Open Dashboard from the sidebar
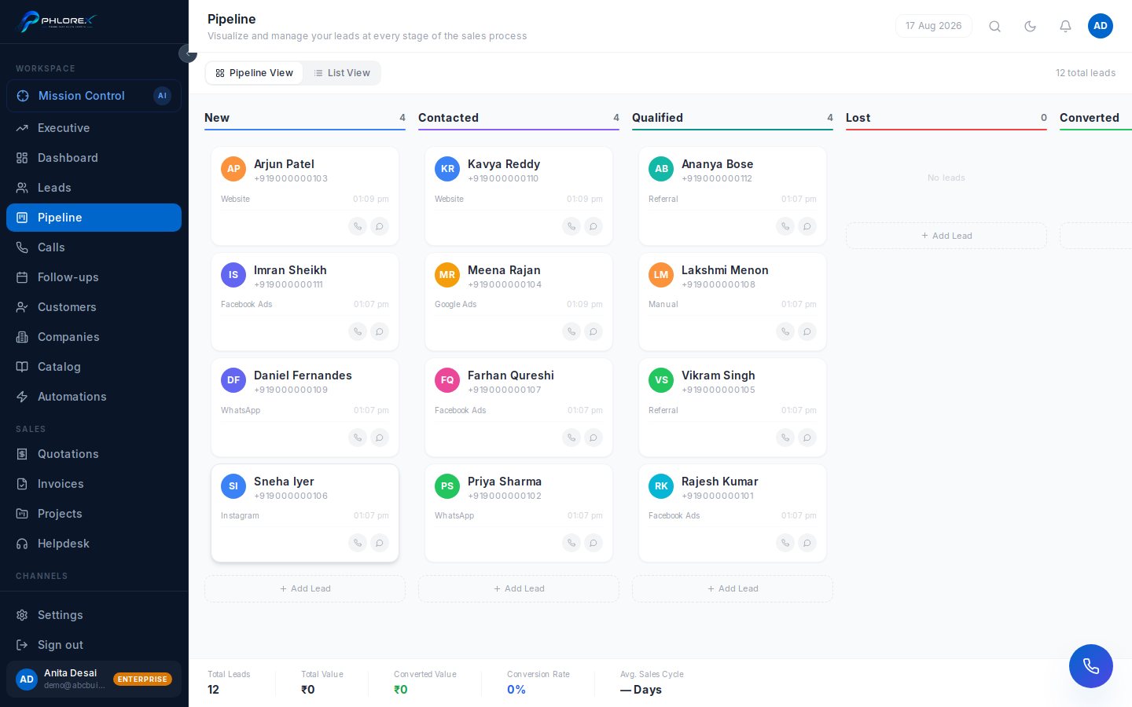The image size is (1132, 707). click(x=94, y=158)
